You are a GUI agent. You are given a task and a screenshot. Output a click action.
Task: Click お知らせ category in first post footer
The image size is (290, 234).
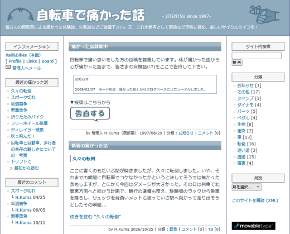coord(186,133)
